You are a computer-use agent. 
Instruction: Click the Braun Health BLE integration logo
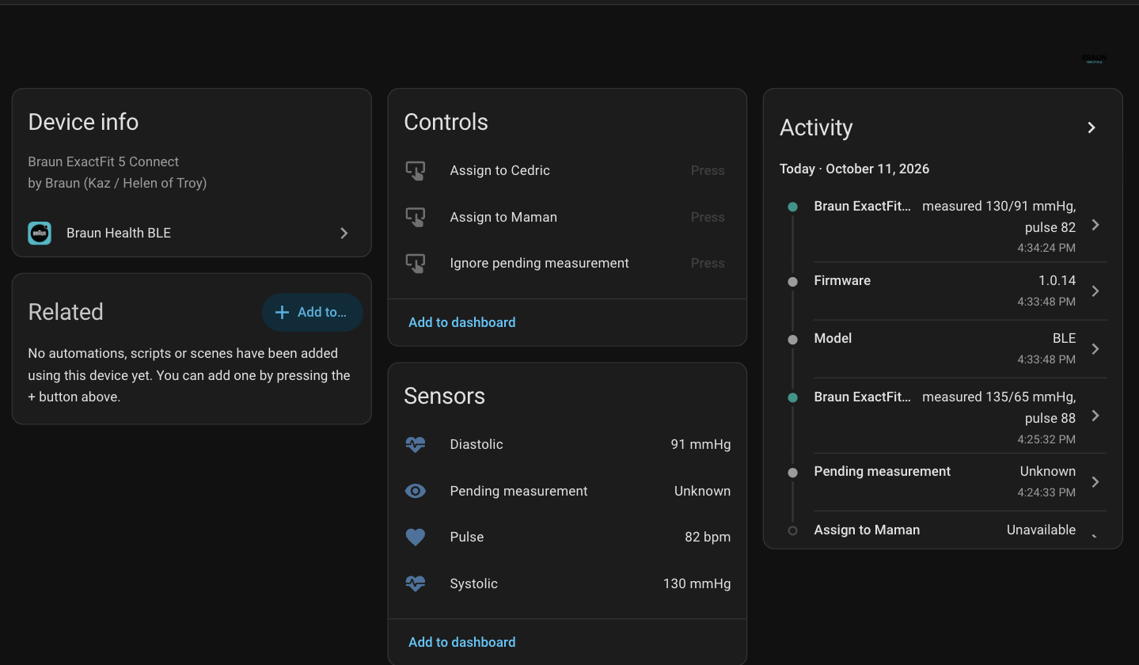[40, 233]
